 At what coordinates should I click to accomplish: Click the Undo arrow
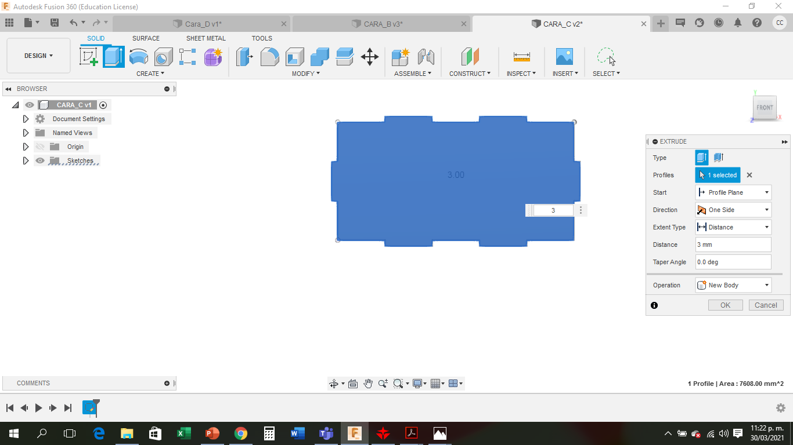point(74,23)
